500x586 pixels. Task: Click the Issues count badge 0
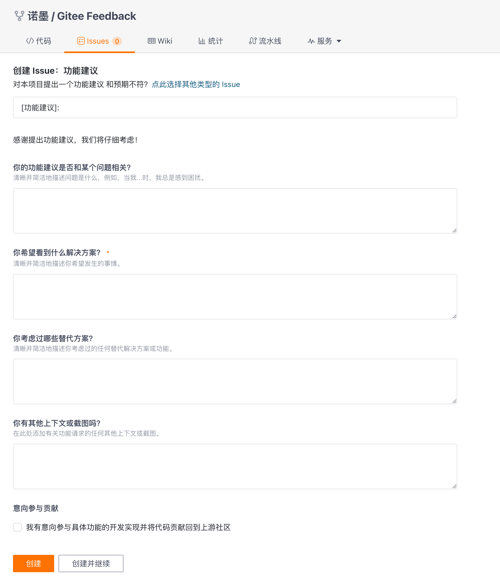[117, 41]
